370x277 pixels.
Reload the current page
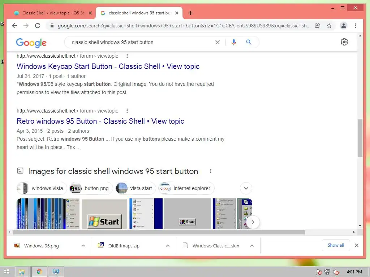coord(38,26)
